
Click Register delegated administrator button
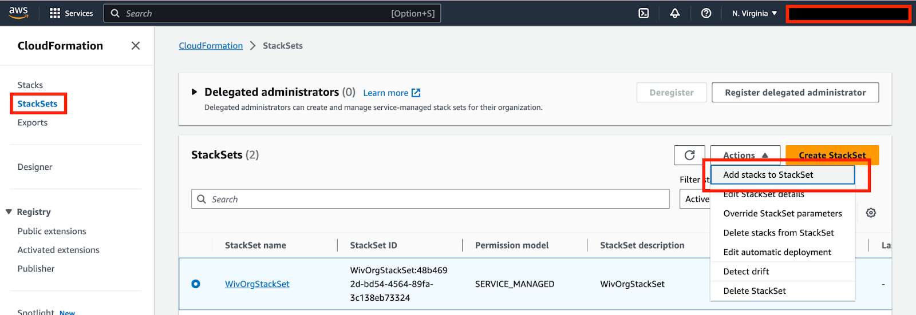click(795, 93)
